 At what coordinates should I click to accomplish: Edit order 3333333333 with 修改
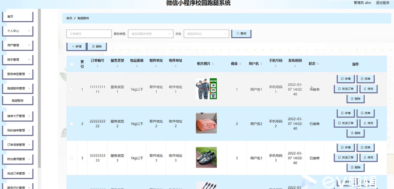point(368,158)
